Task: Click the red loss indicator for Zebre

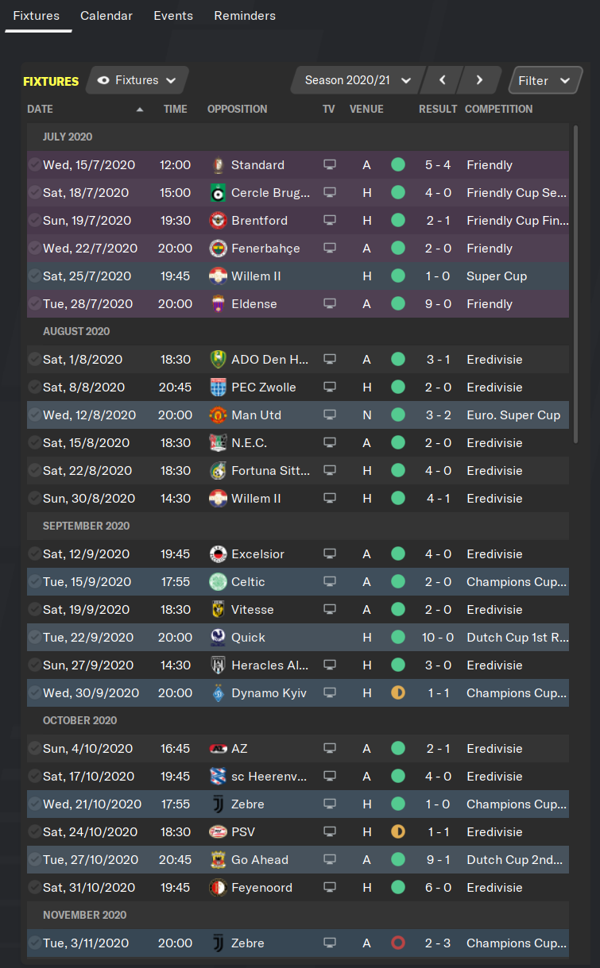Action: [398, 943]
